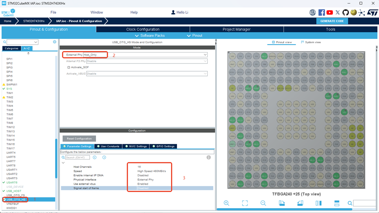The width and height of the screenshot is (379, 213).
Task: Click the pin search input field
Action: click(365, 203)
